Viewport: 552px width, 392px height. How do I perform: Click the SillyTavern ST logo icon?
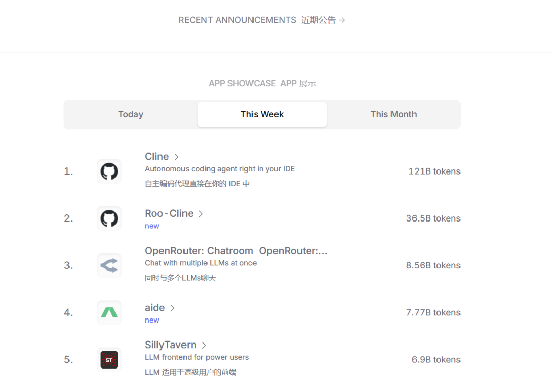click(x=109, y=360)
